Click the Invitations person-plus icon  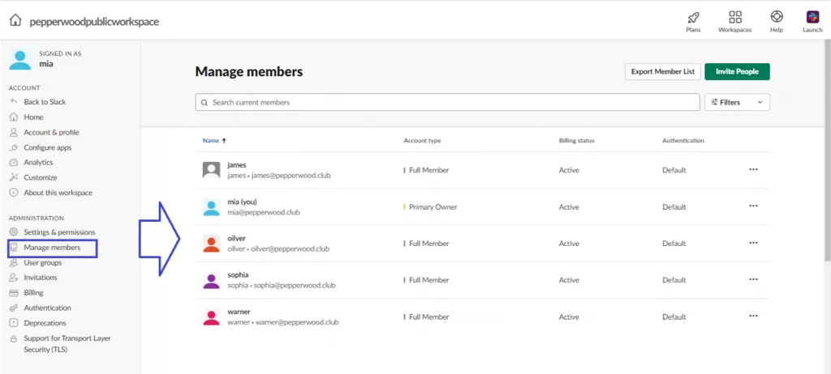(14, 277)
